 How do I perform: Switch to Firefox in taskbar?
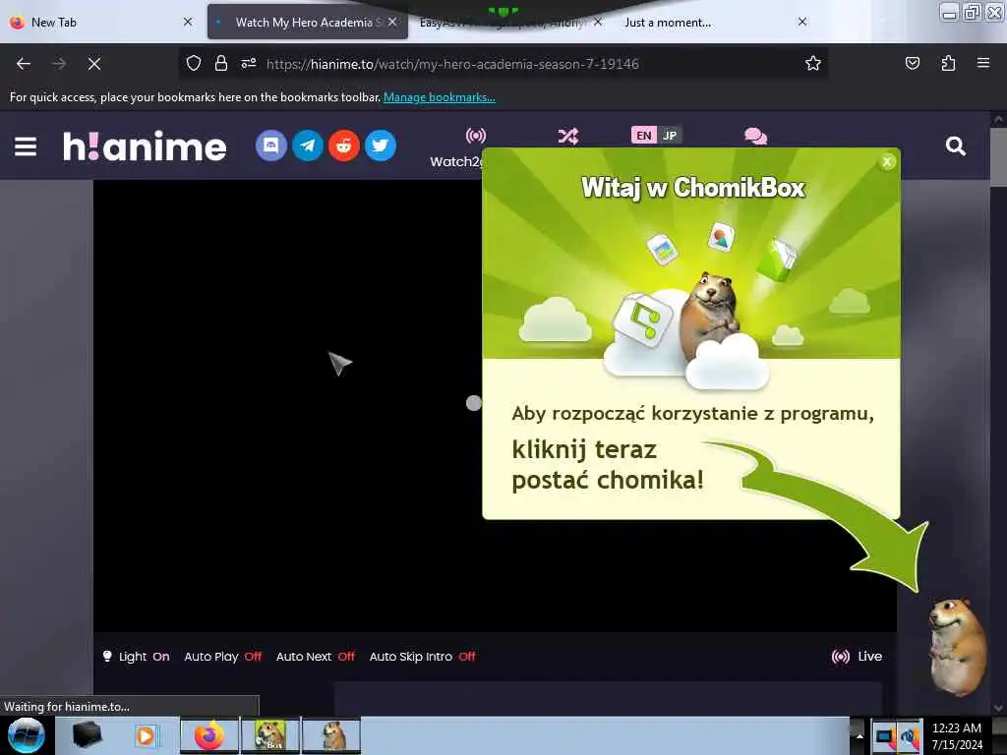click(209, 735)
